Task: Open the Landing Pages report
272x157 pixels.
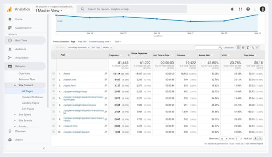Action: click(x=30, y=103)
